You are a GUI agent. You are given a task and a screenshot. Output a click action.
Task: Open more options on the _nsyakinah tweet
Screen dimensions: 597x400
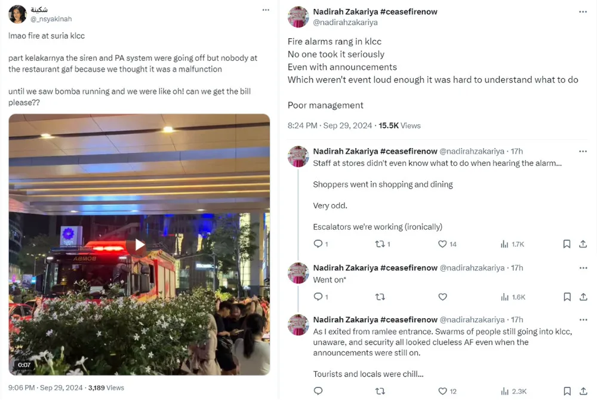click(265, 10)
